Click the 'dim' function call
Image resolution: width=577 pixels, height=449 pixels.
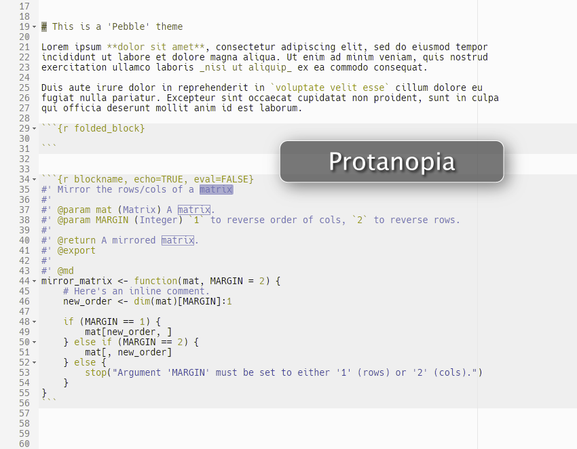(x=142, y=302)
